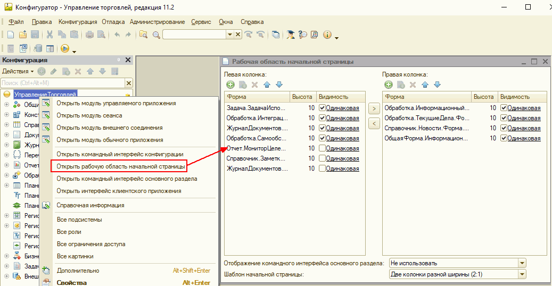Click the Open file toolbar icon
The width and height of the screenshot is (552, 286).
[23, 35]
